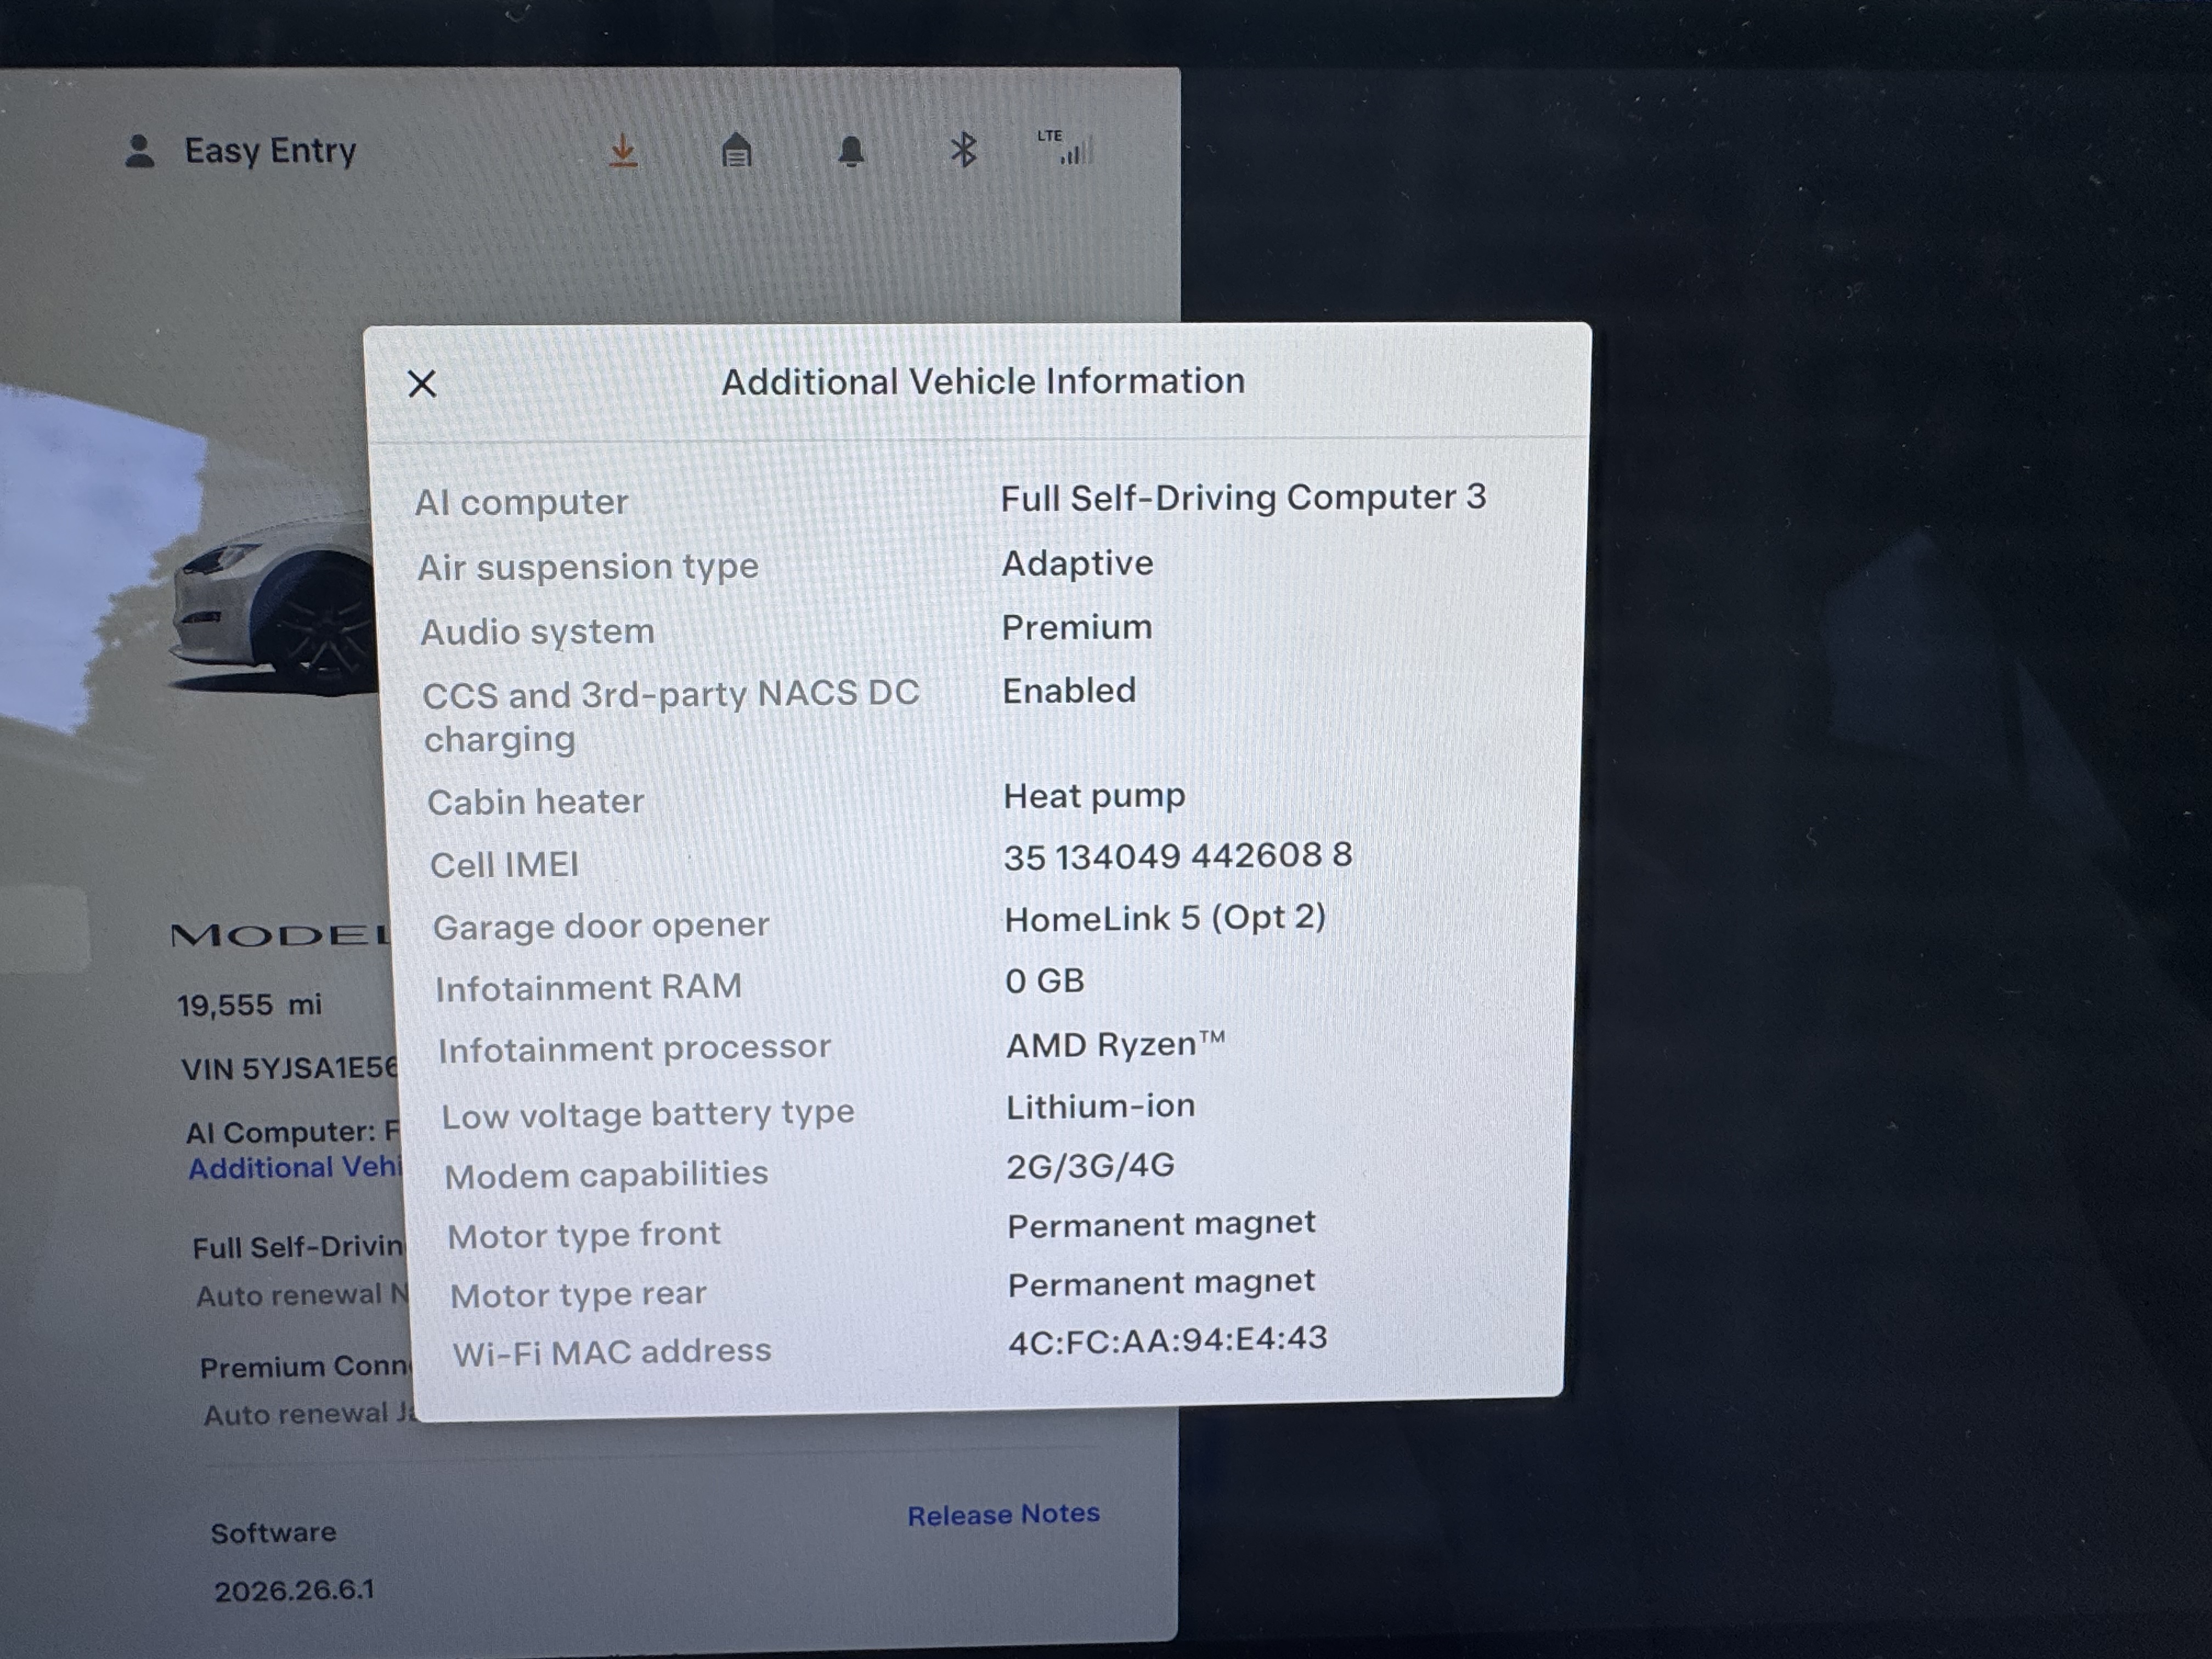Open the HomeLink garage icon
This screenshot has width=2212, height=1659.
click(736, 150)
